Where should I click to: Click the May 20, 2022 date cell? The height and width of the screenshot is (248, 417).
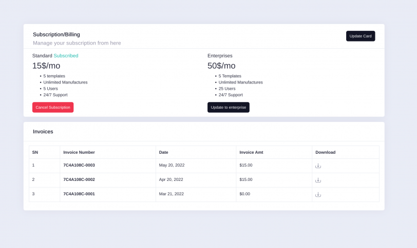tap(172, 165)
